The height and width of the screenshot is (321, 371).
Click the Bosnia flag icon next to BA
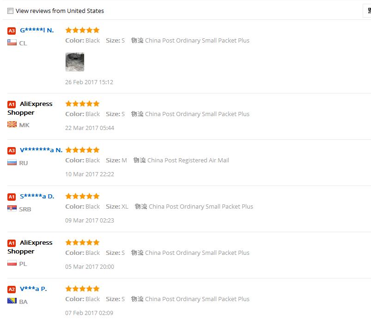click(12, 301)
